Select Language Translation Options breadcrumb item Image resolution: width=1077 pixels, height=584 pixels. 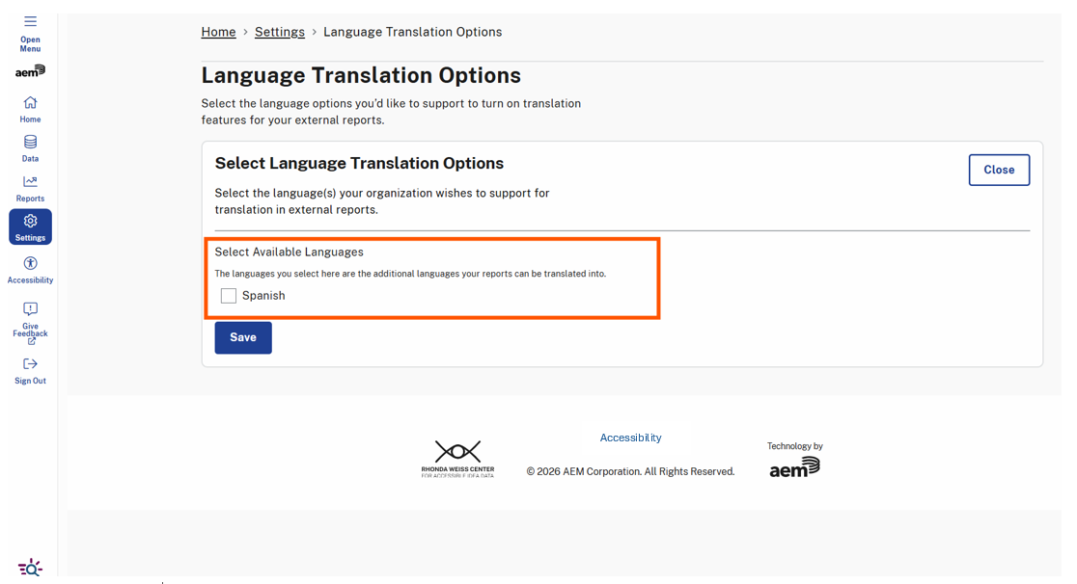click(412, 32)
